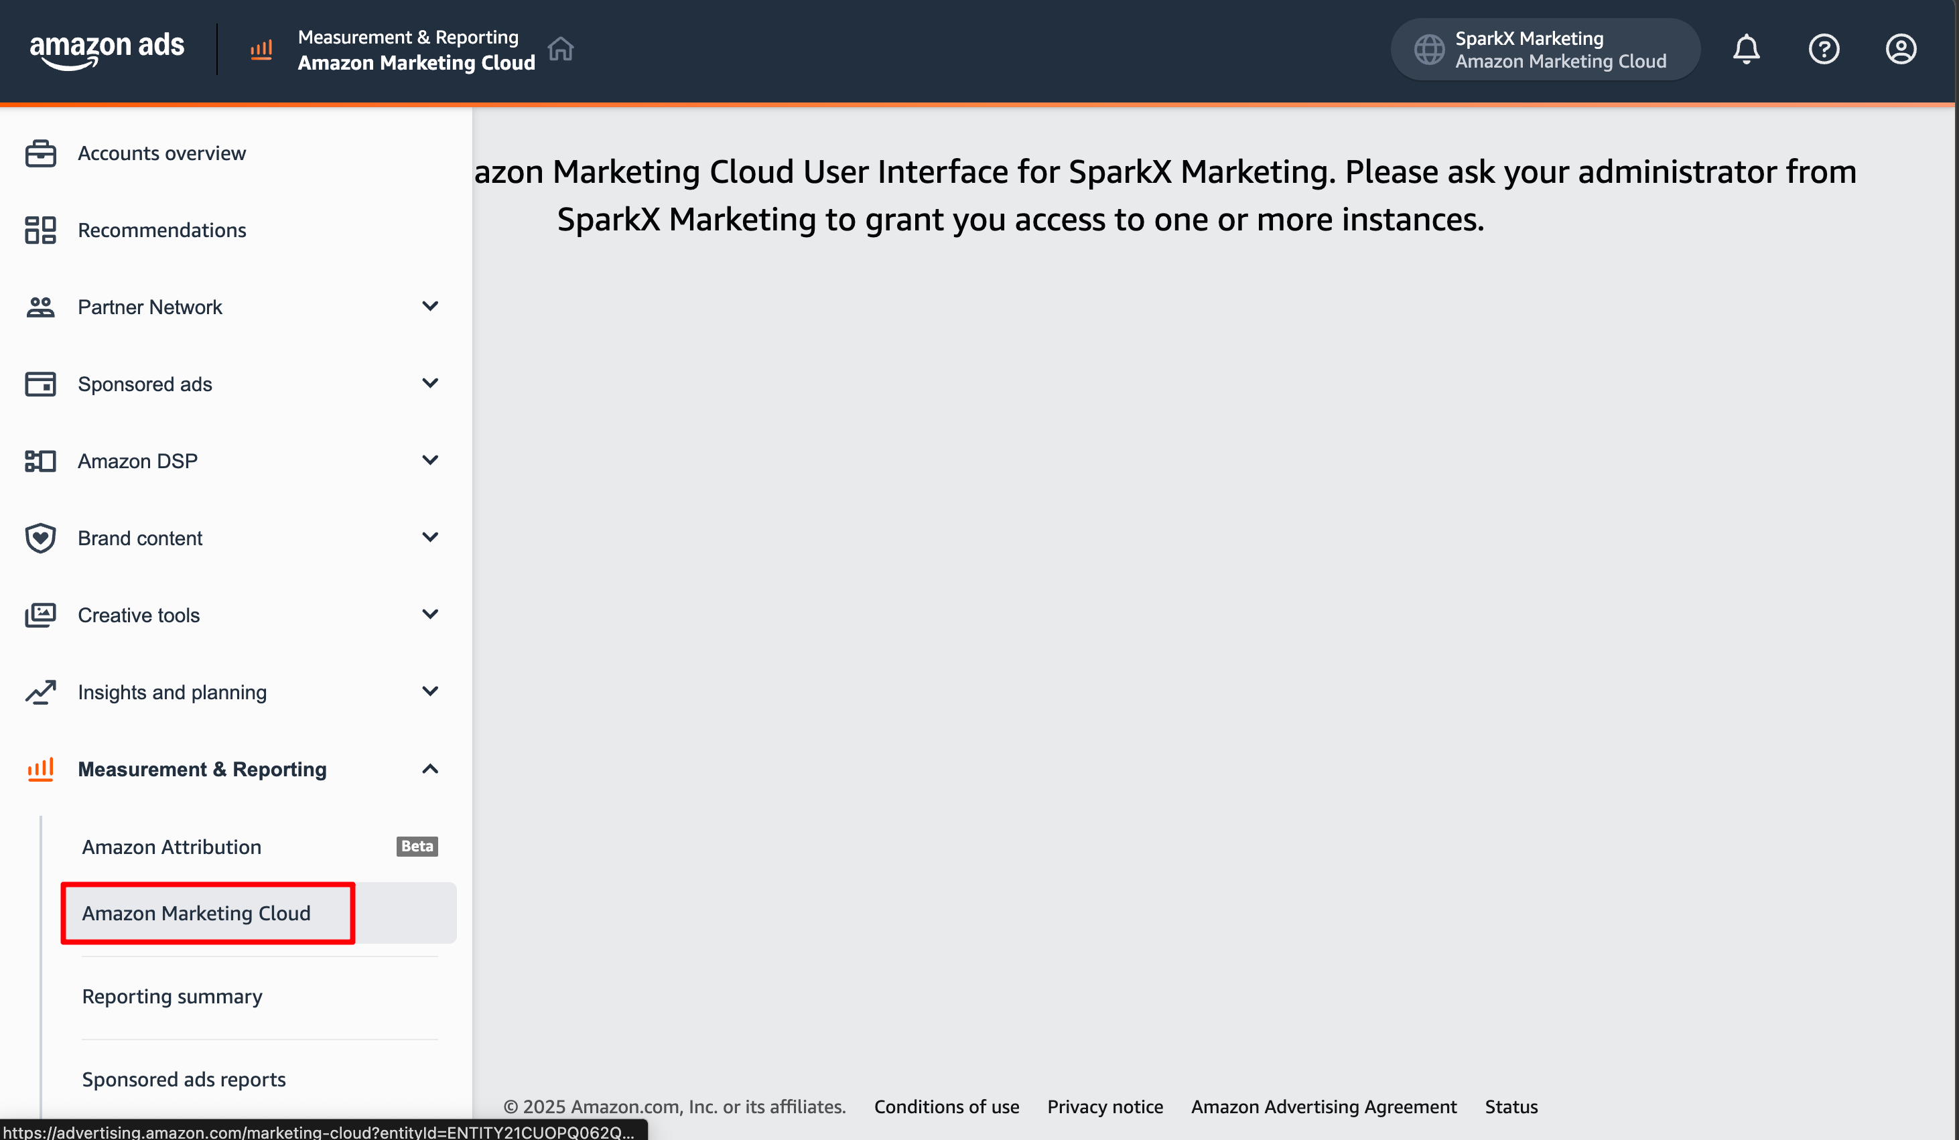Click the orange bar chart icon in header
Viewport: 1959px width, 1140px height.
pos(261,50)
